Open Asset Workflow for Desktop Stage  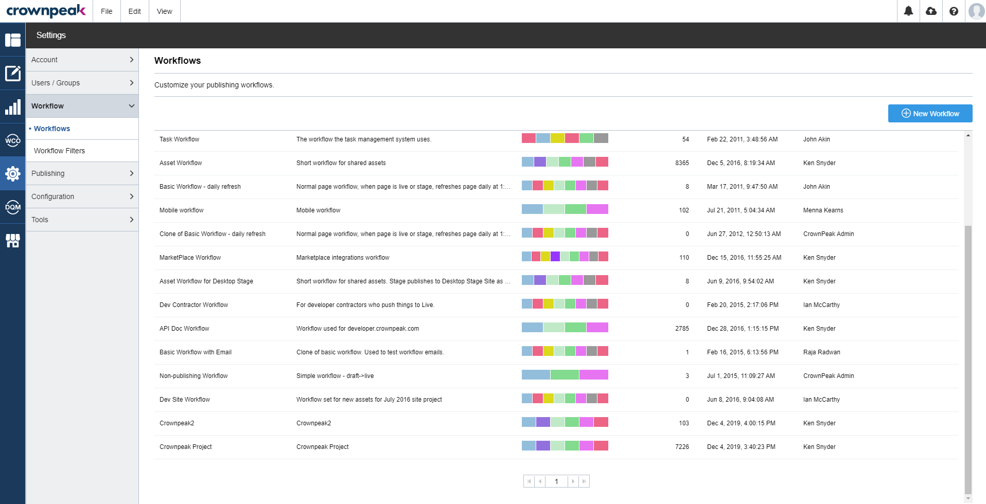point(206,281)
